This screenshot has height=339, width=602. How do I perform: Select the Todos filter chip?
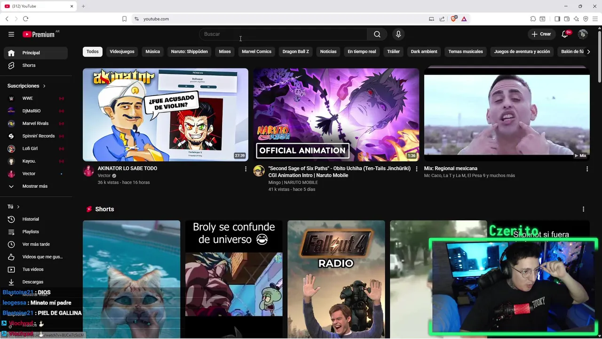click(x=93, y=52)
